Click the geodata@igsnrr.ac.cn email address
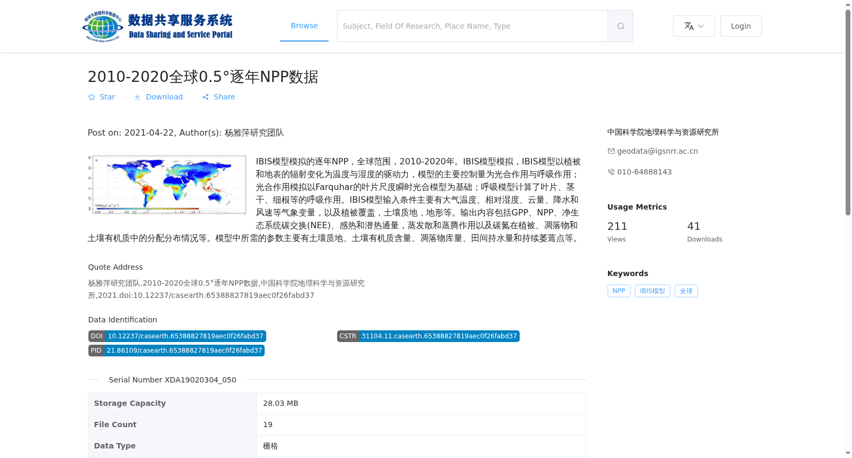 [657, 151]
